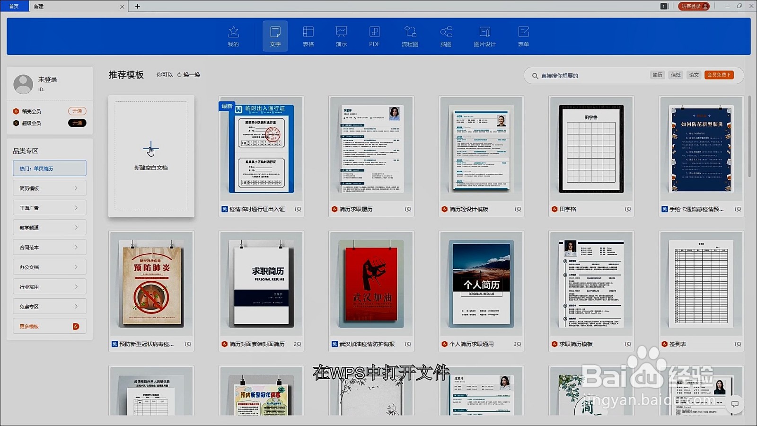Open the 表单 forms module
This screenshot has width=757, height=426.
(x=523, y=36)
